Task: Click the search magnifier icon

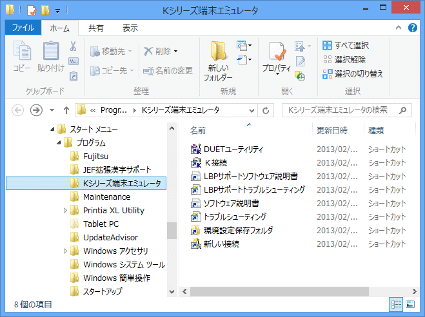Action: click(403, 110)
